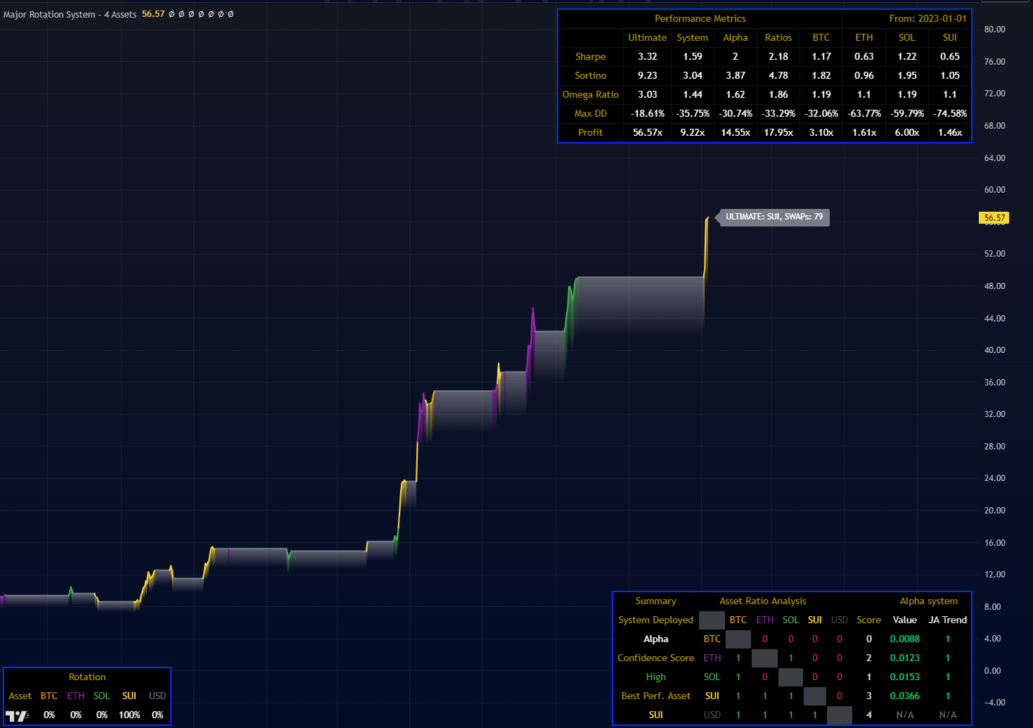
Task: Toggle the SUI 100% allocation in Rotation table
Action: click(129, 715)
